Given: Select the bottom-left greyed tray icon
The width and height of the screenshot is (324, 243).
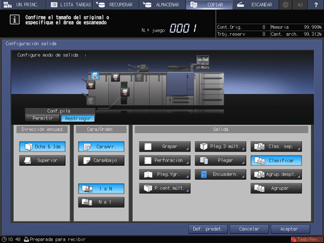Looking at the screenshot, I should (x=91, y=101).
